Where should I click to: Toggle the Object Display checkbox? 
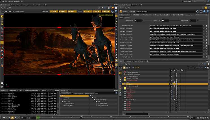(x=13, y=12)
